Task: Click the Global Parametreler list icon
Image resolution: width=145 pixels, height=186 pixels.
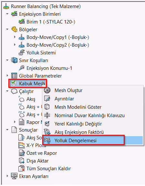Action: 14,76
